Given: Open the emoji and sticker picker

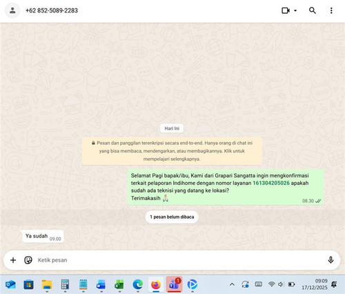Looking at the screenshot, I should [x=28, y=260].
